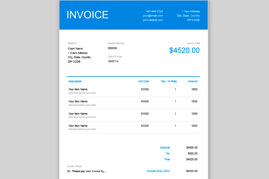Select the issue date 10/07/14
This screenshot has width=269, height=179.
click(x=113, y=61)
